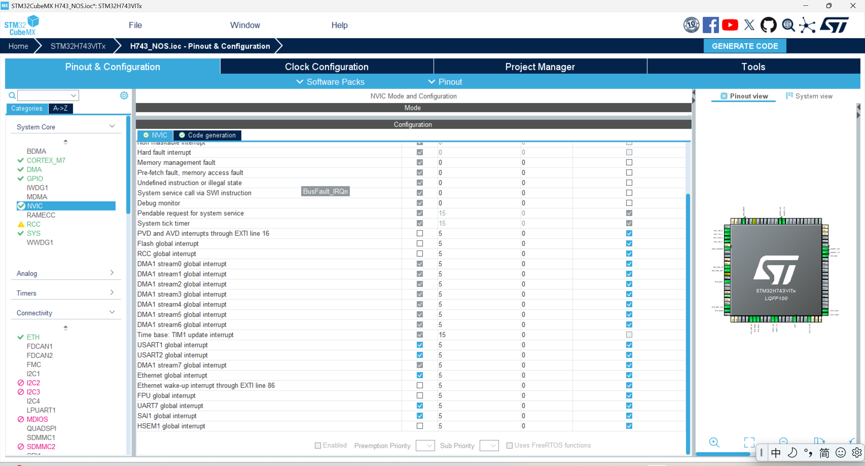The image size is (865, 466).
Task: Open the IME emoji smiley panel
Action: 841,453
